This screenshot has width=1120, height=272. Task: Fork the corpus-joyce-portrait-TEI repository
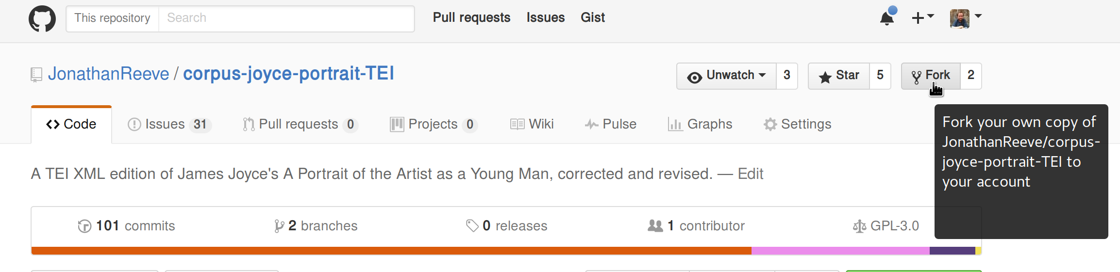pos(931,76)
